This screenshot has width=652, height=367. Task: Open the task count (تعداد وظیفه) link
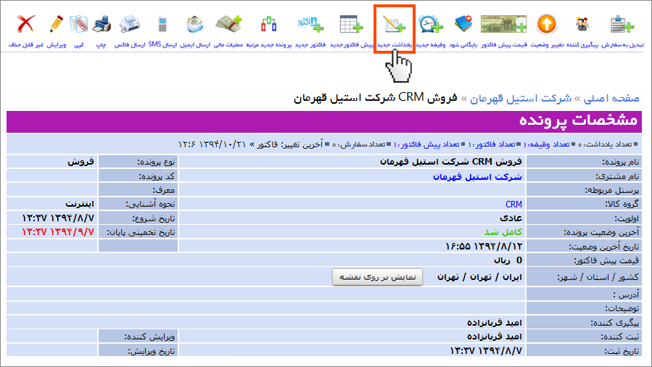click(x=546, y=144)
